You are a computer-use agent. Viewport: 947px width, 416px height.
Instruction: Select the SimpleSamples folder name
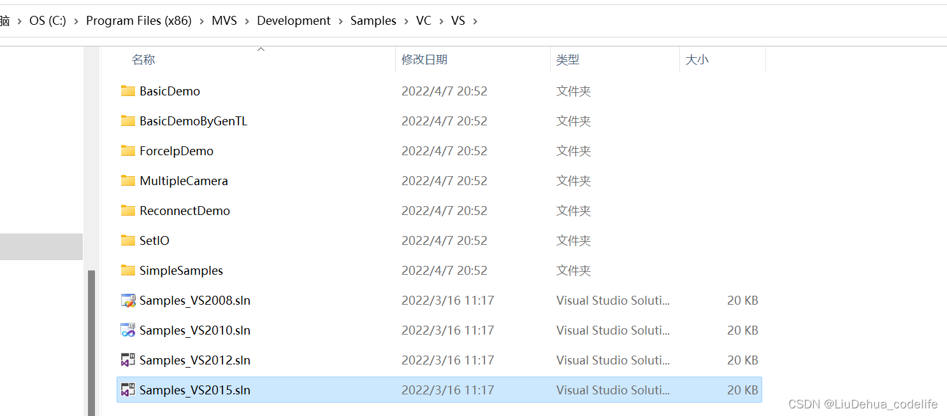[181, 270]
